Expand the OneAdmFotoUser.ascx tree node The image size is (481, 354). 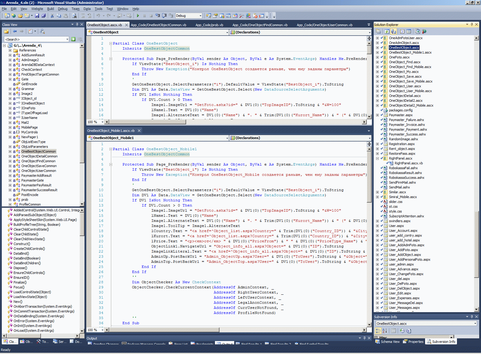point(377,38)
